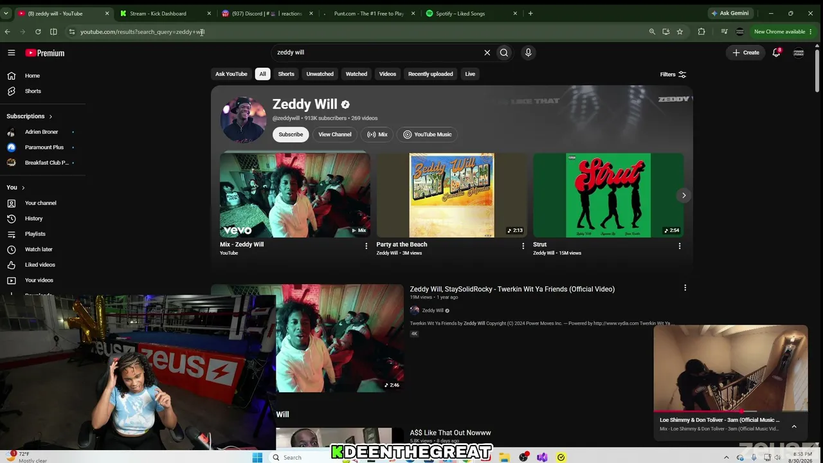Viewport: 823px width, 463px height.
Task: Expand the You section
Action: [x=15, y=188]
